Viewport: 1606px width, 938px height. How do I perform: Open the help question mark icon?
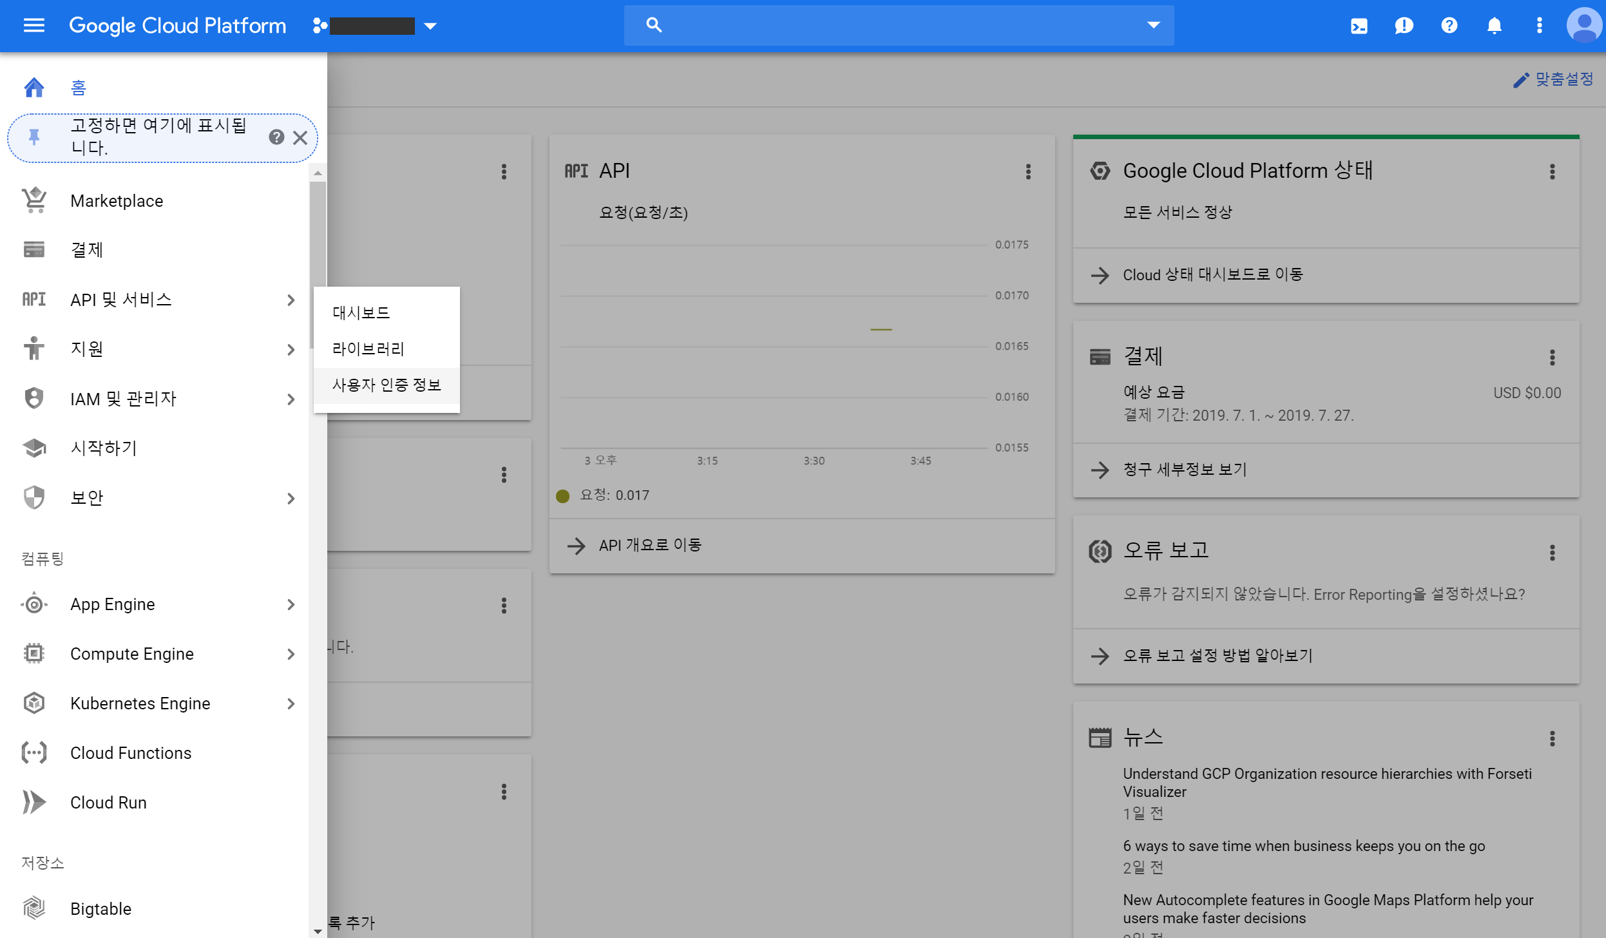click(x=1449, y=26)
